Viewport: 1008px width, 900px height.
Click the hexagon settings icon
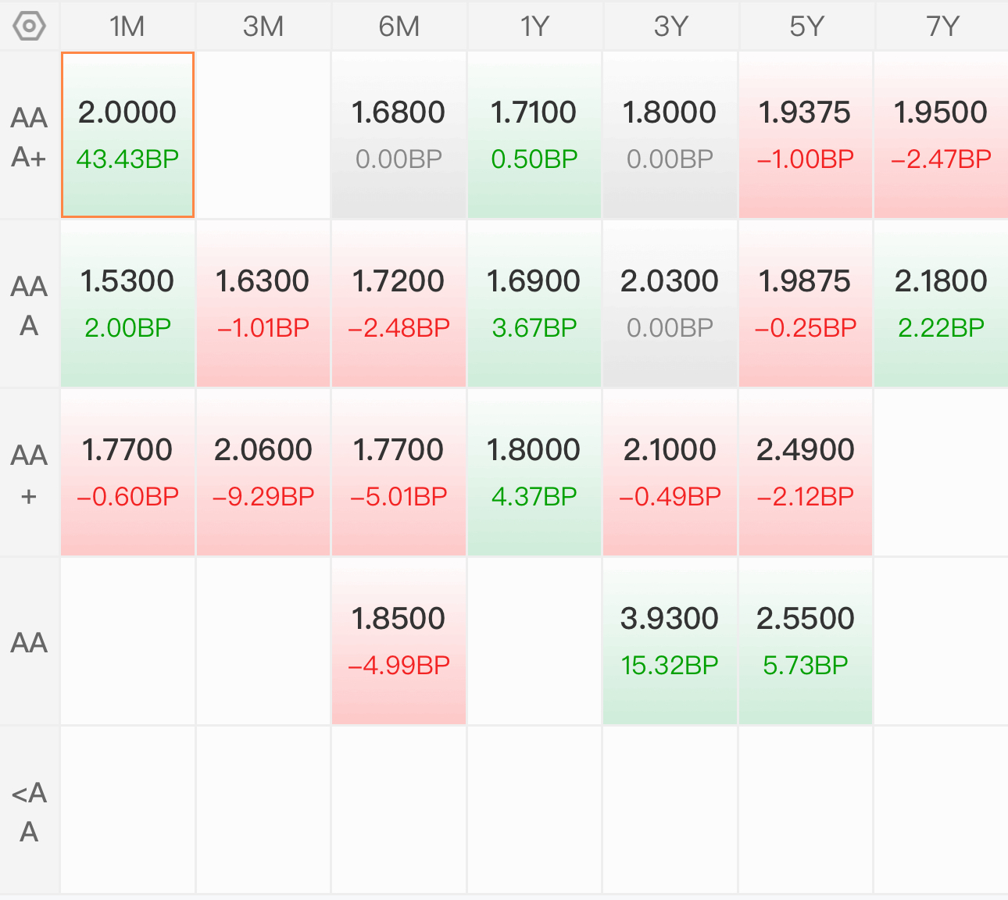coord(30,27)
